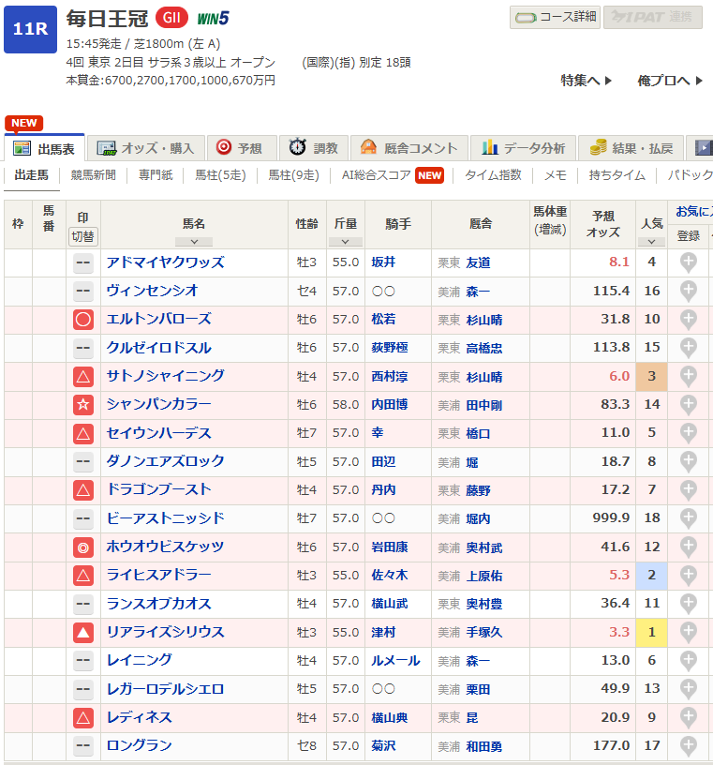This screenshot has width=713, height=765.
Task: Add シャンパンカラー to favorites with plus icon
Action: point(688,404)
